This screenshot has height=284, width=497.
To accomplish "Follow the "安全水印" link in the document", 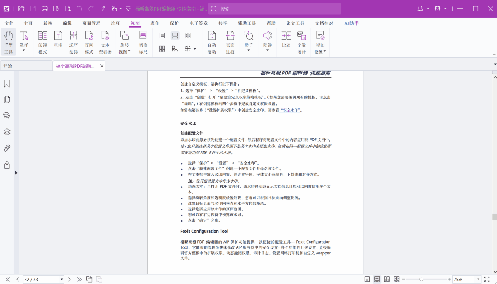I will click(290, 110).
